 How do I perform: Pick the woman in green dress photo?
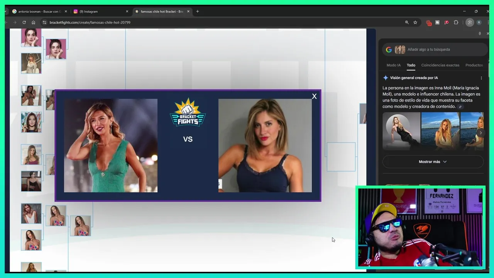pos(111,146)
